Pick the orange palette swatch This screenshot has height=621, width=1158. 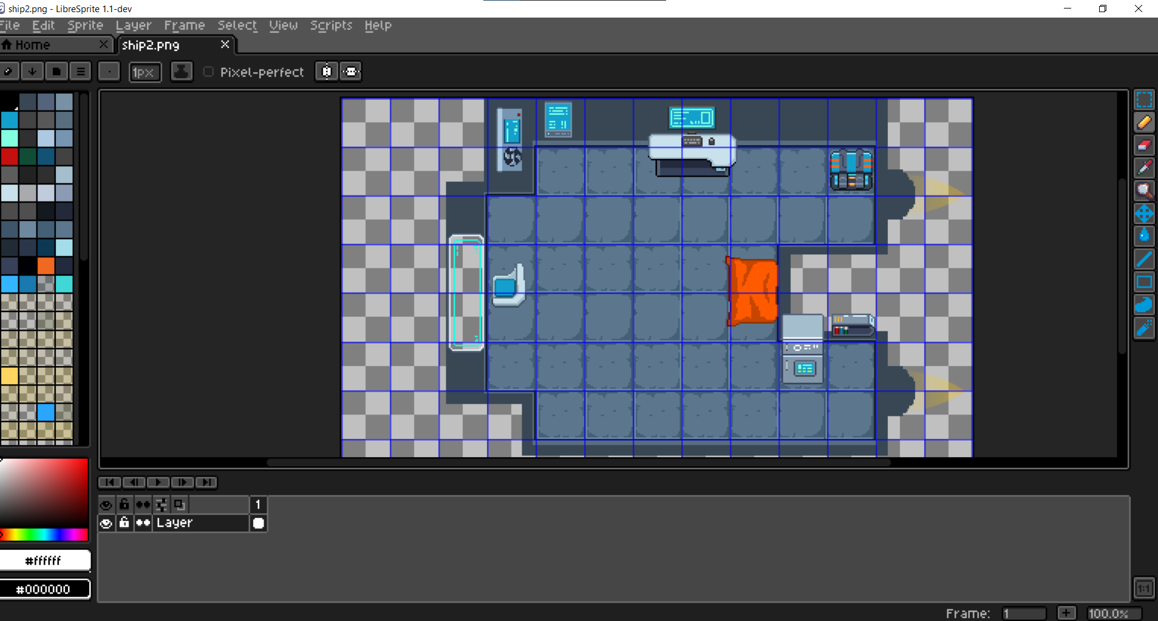(x=46, y=266)
